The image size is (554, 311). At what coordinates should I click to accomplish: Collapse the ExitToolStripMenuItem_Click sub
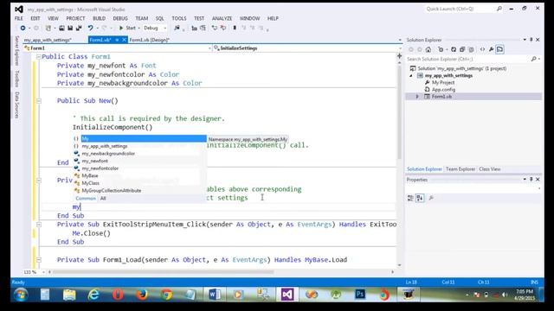tap(38, 225)
